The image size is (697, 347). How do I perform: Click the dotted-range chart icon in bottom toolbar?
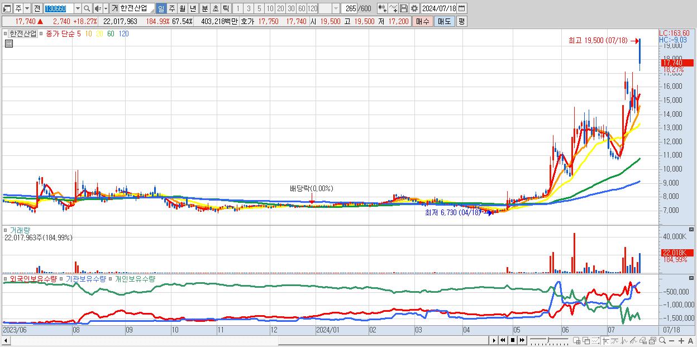click(x=595, y=340)
